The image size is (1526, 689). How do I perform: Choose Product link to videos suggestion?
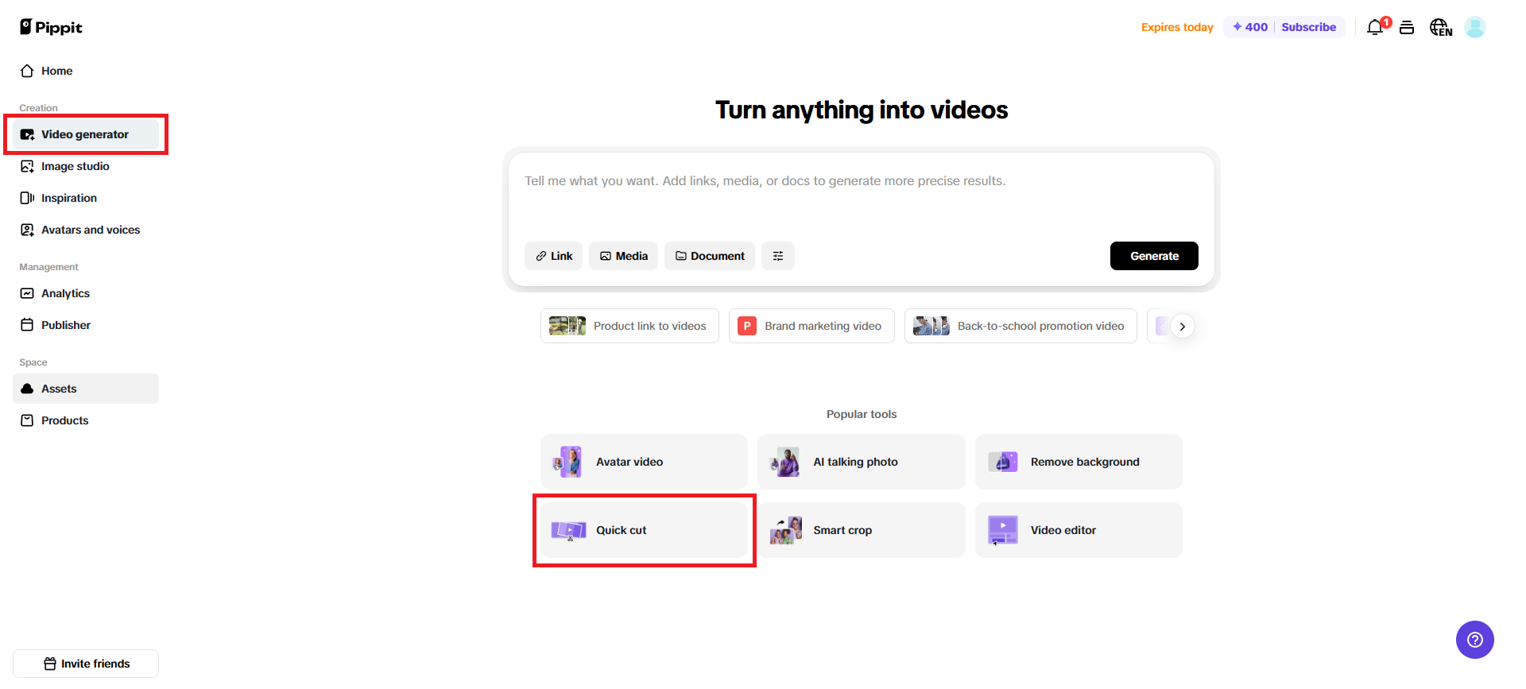[629, 326]
